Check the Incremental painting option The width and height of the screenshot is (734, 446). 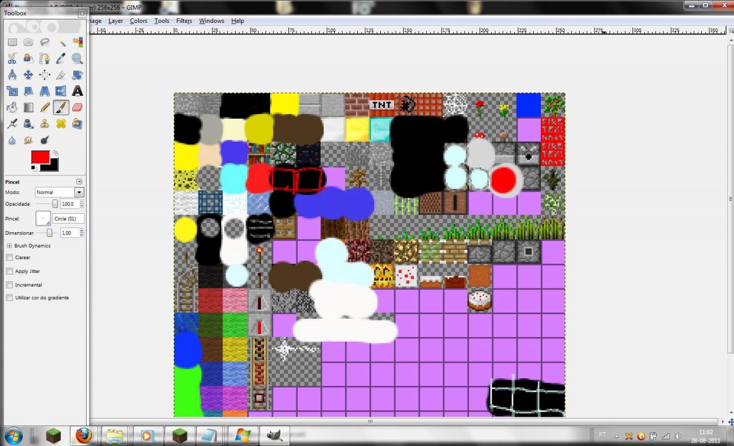point(9,284)
